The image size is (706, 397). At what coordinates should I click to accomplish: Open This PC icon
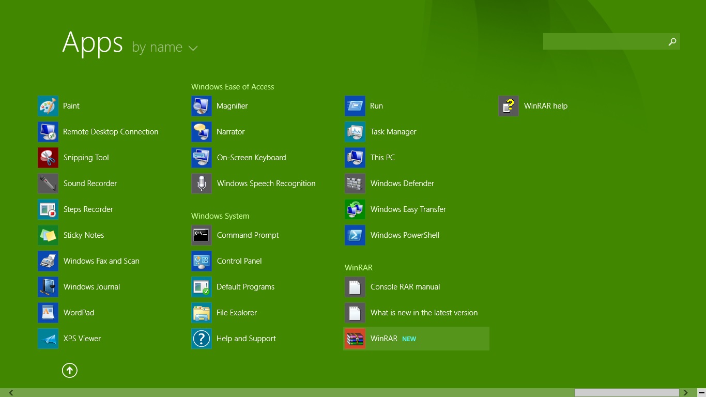(355, 158)
